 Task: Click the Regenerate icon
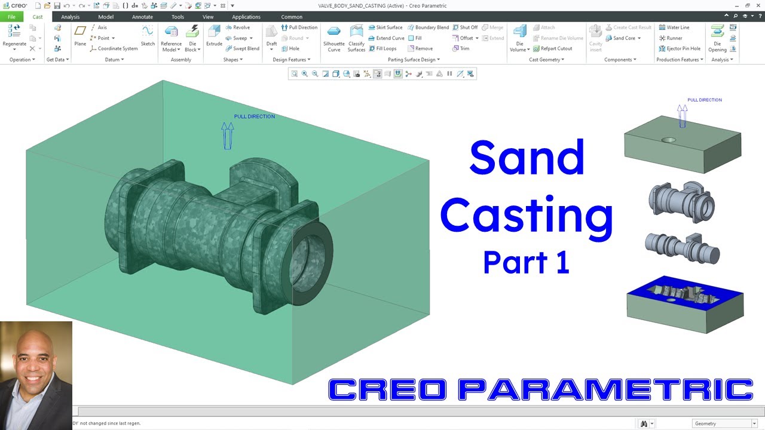(x=14, y=31)
